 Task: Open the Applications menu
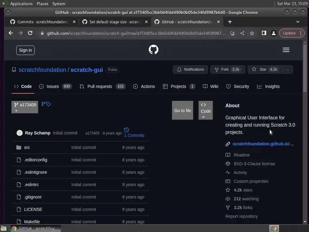tap(21, 4)
